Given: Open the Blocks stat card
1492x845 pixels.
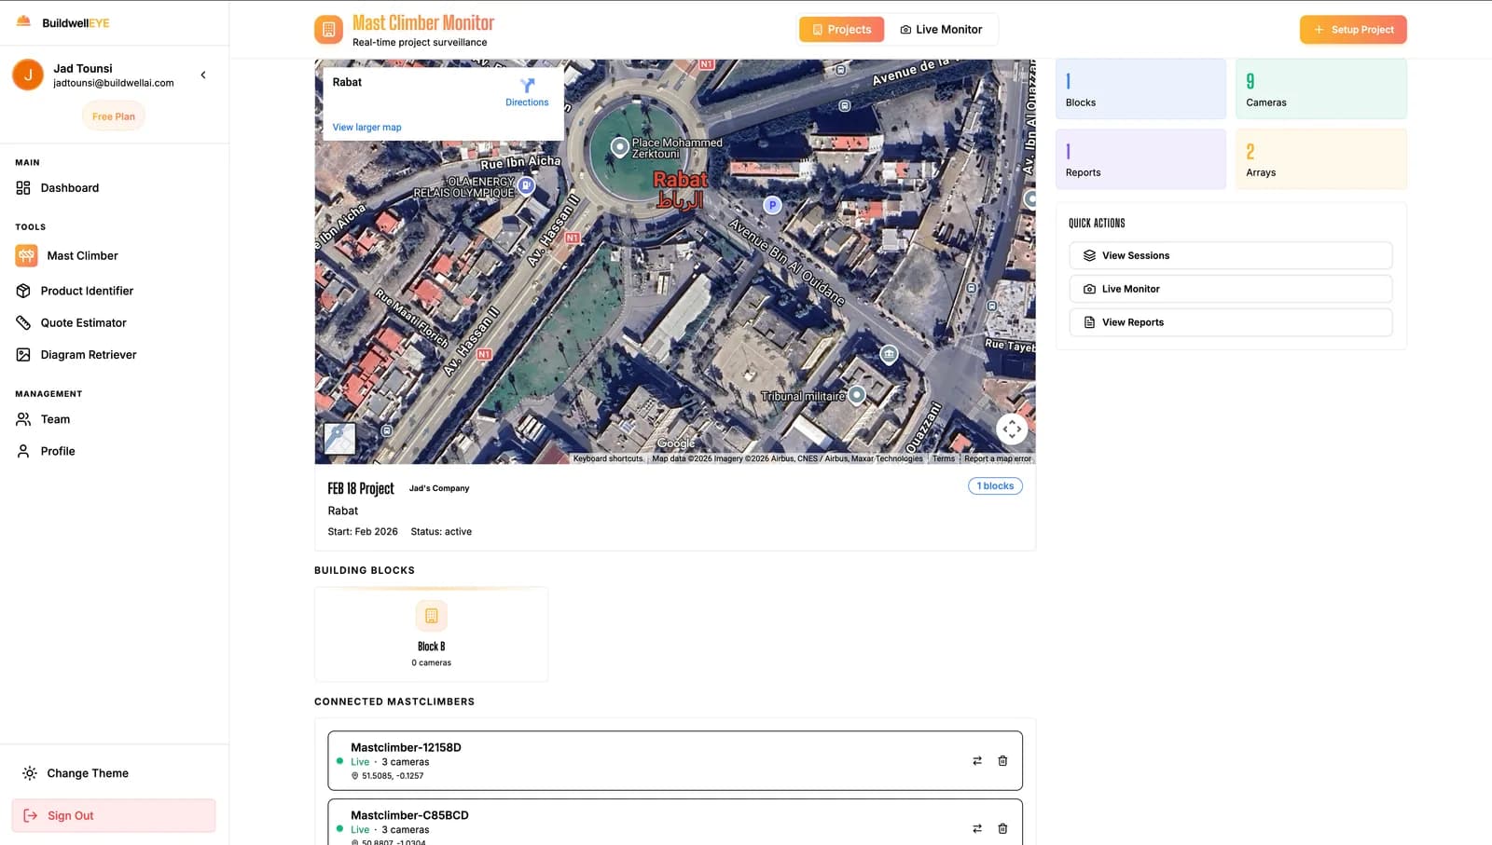Looking at the screenshot, I should pyautogui.click(x=1140, y=89).
